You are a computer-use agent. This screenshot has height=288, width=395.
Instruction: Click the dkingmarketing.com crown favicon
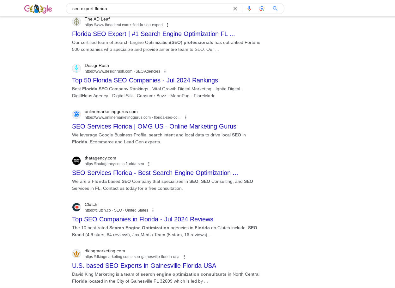click(x=76, y=254)
